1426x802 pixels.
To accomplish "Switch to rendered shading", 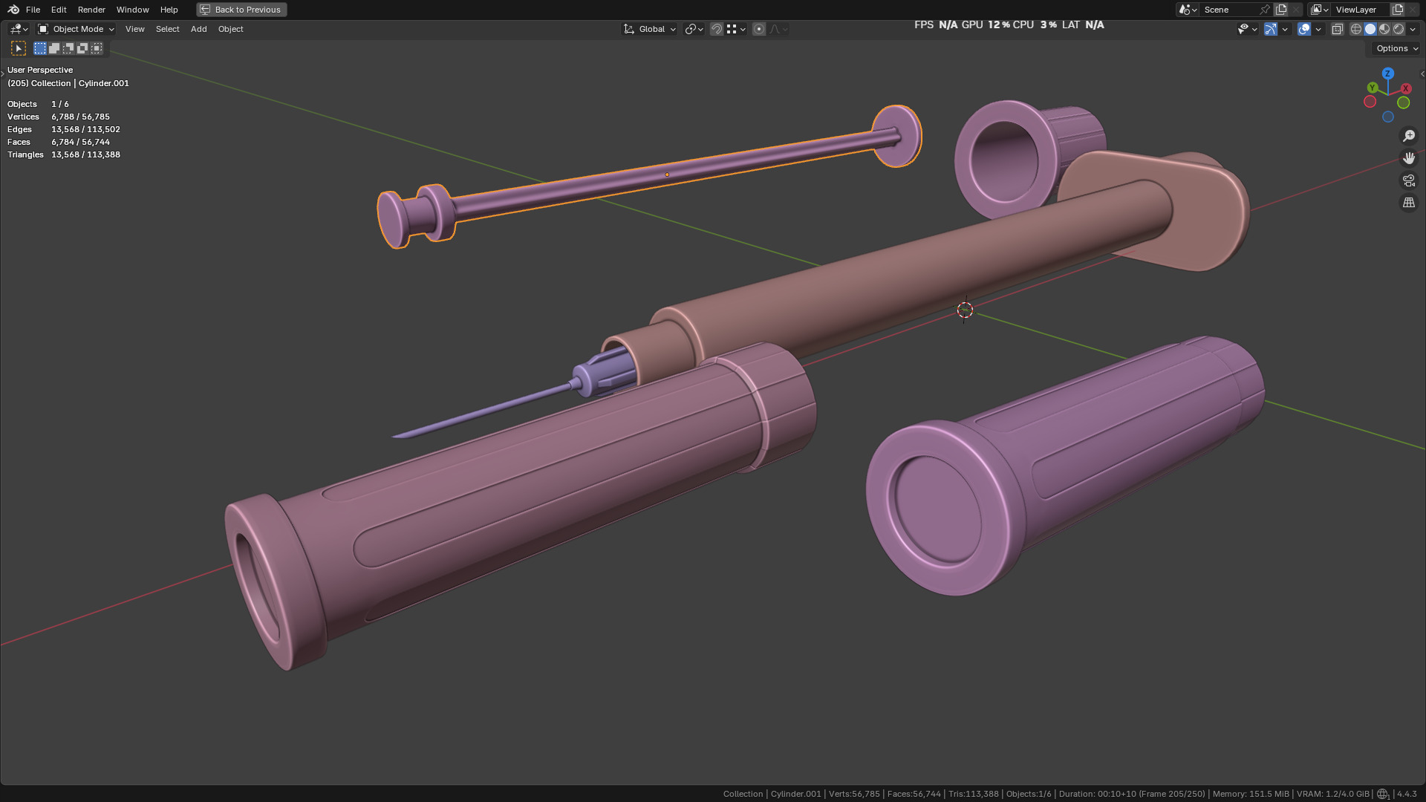I will [x=1399, y=29].
